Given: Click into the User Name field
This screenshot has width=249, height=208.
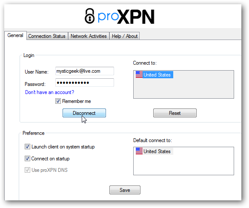Looking at the screenshot, I should coord(85,71).
